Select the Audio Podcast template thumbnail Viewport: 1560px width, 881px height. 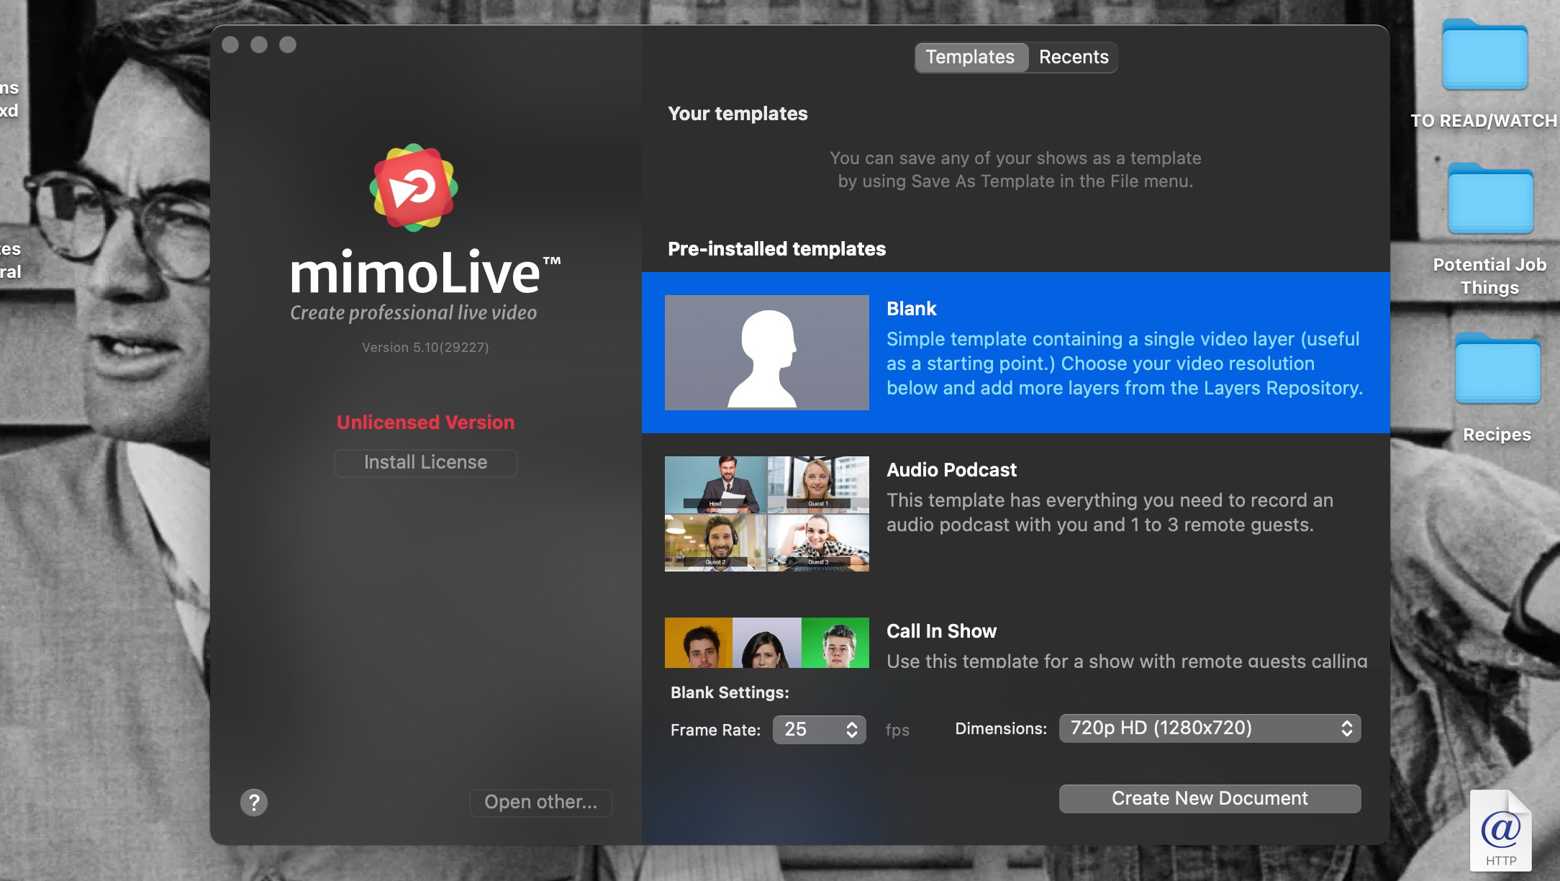[766, 514]
